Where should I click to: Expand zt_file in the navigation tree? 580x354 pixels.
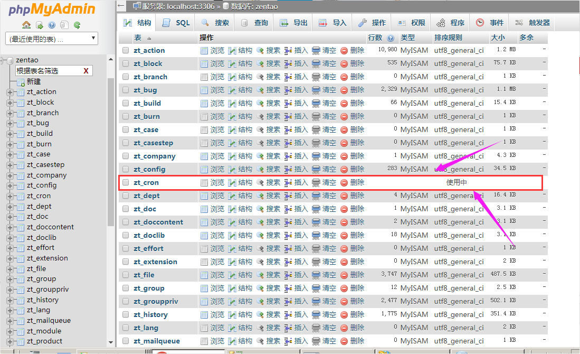[10, 269]
